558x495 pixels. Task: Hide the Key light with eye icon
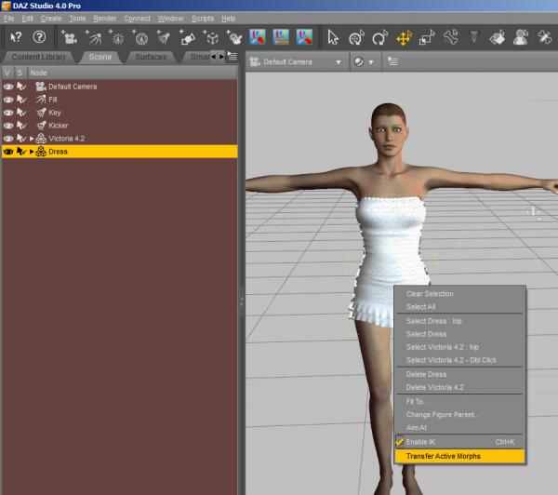(x=8, y=113)
